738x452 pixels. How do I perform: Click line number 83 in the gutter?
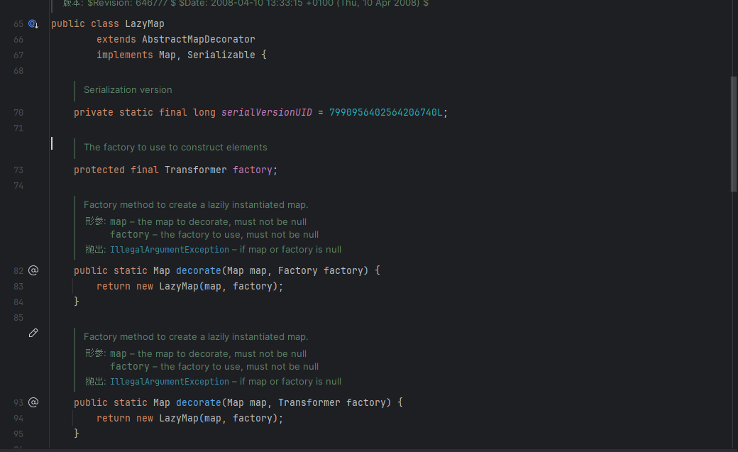18,287
